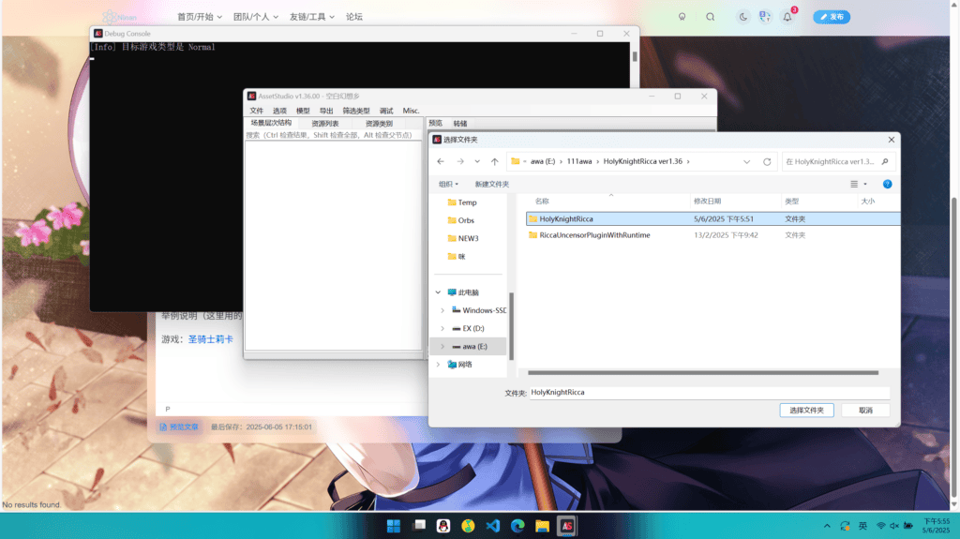Expand awa (E:) drive node

pos(442,347)
